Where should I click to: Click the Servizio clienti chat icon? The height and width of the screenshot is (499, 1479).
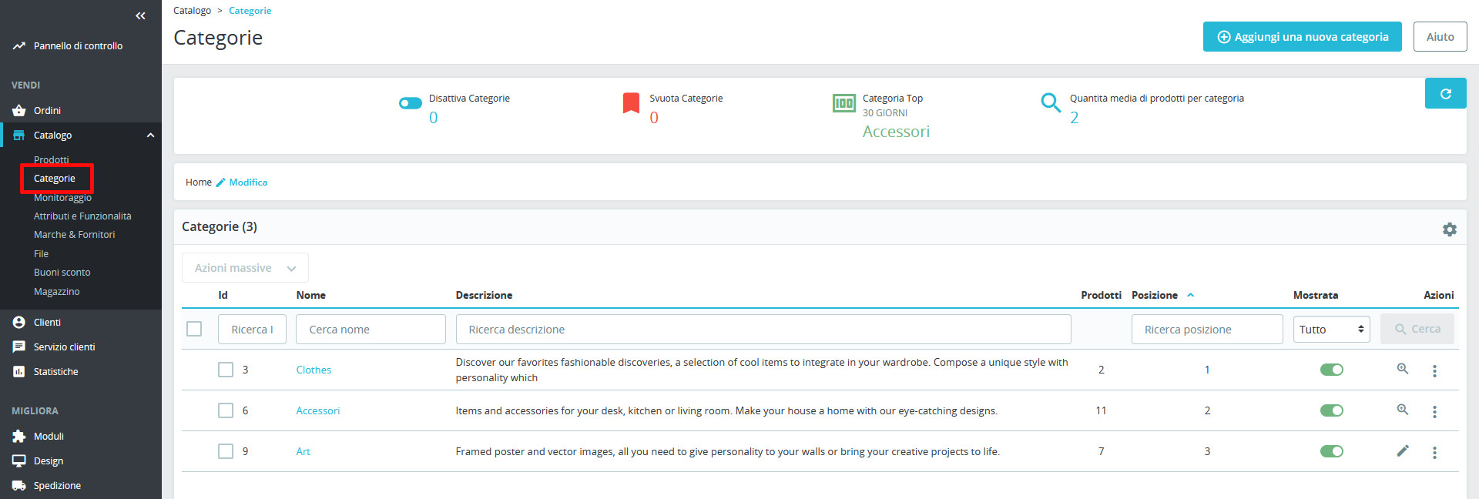[x=19, y=347]
